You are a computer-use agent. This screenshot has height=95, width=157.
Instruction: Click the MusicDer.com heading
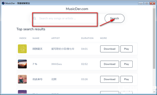point(77,9)
